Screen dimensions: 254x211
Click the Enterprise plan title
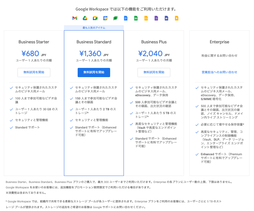(220, 42)
